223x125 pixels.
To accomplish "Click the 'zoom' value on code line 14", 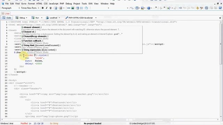I will click(39, 58).
